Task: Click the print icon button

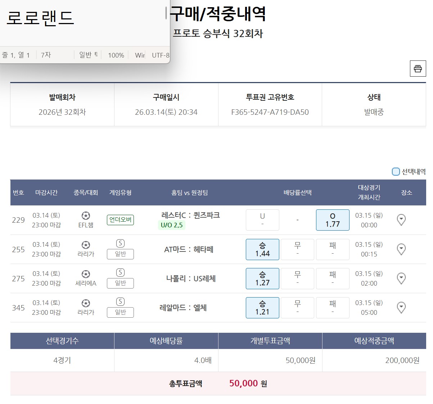Action: point(418,69)
